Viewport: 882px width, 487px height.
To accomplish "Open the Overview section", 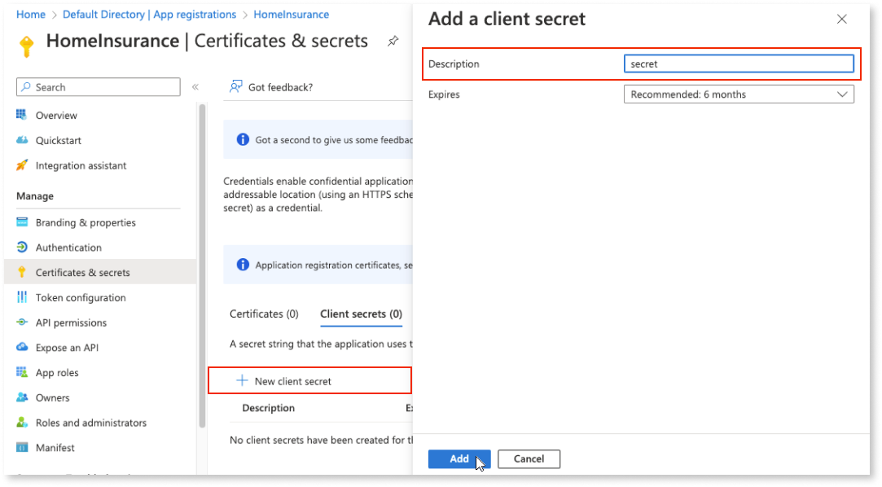I will coord(56,115).
